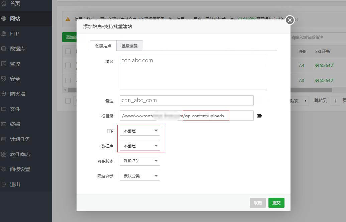Click PHP 7.3 version link
The width and height of the screenshot is (346, 222).
[301, 80]
